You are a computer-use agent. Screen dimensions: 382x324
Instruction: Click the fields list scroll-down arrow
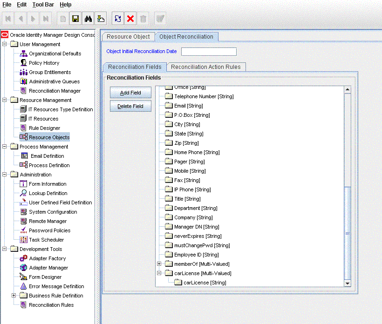coord(348,283)
